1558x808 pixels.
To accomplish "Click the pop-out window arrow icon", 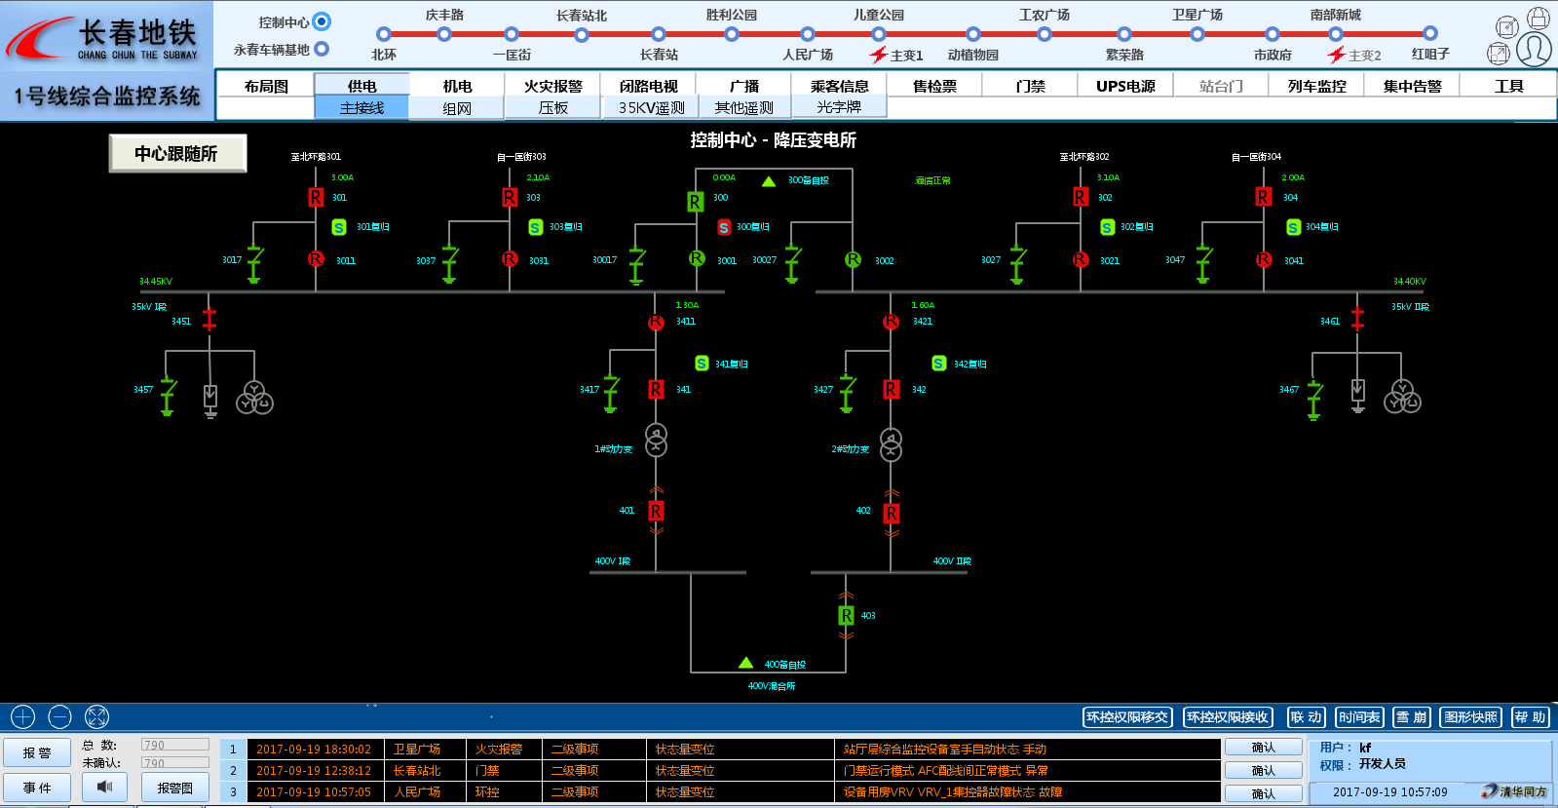I will click(1499, 54).
